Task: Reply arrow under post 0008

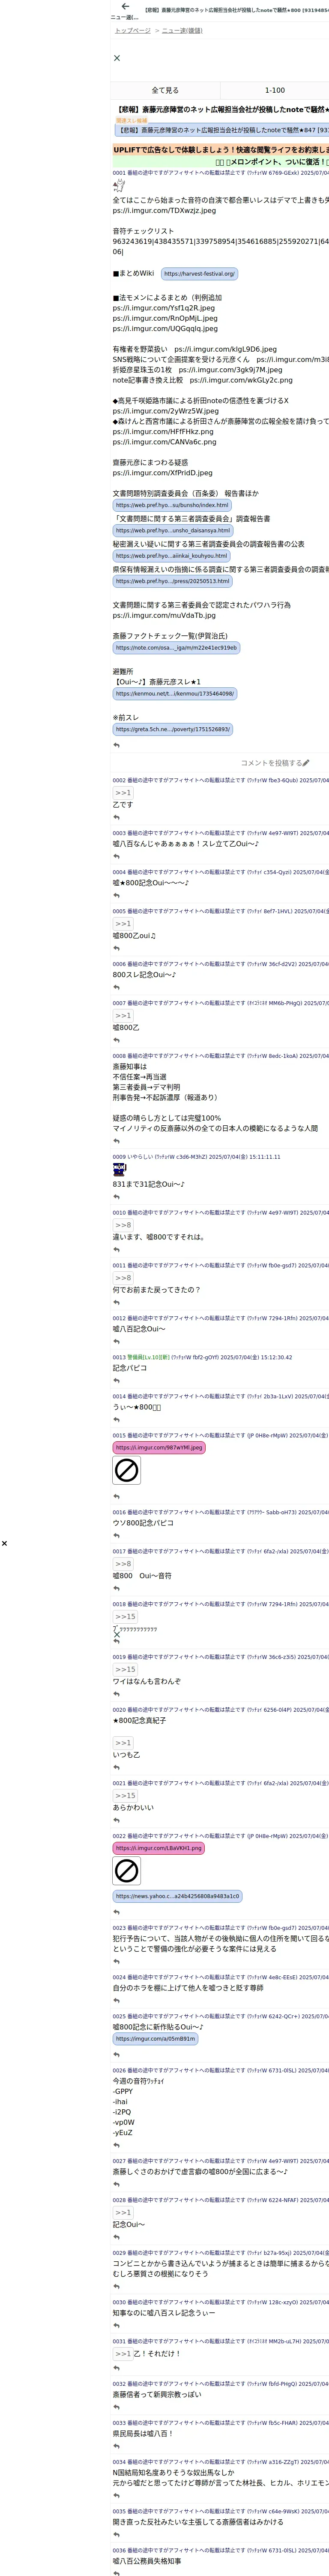Action: pos(116,1141)
